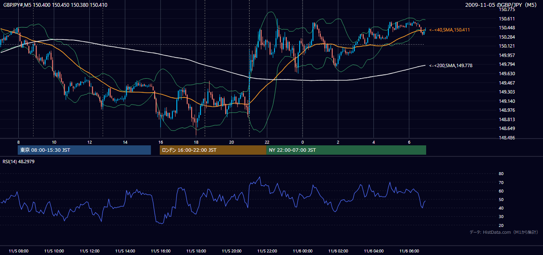Click price axis label 149.957
The image size is (543, 255).
(x=506, y=55)
